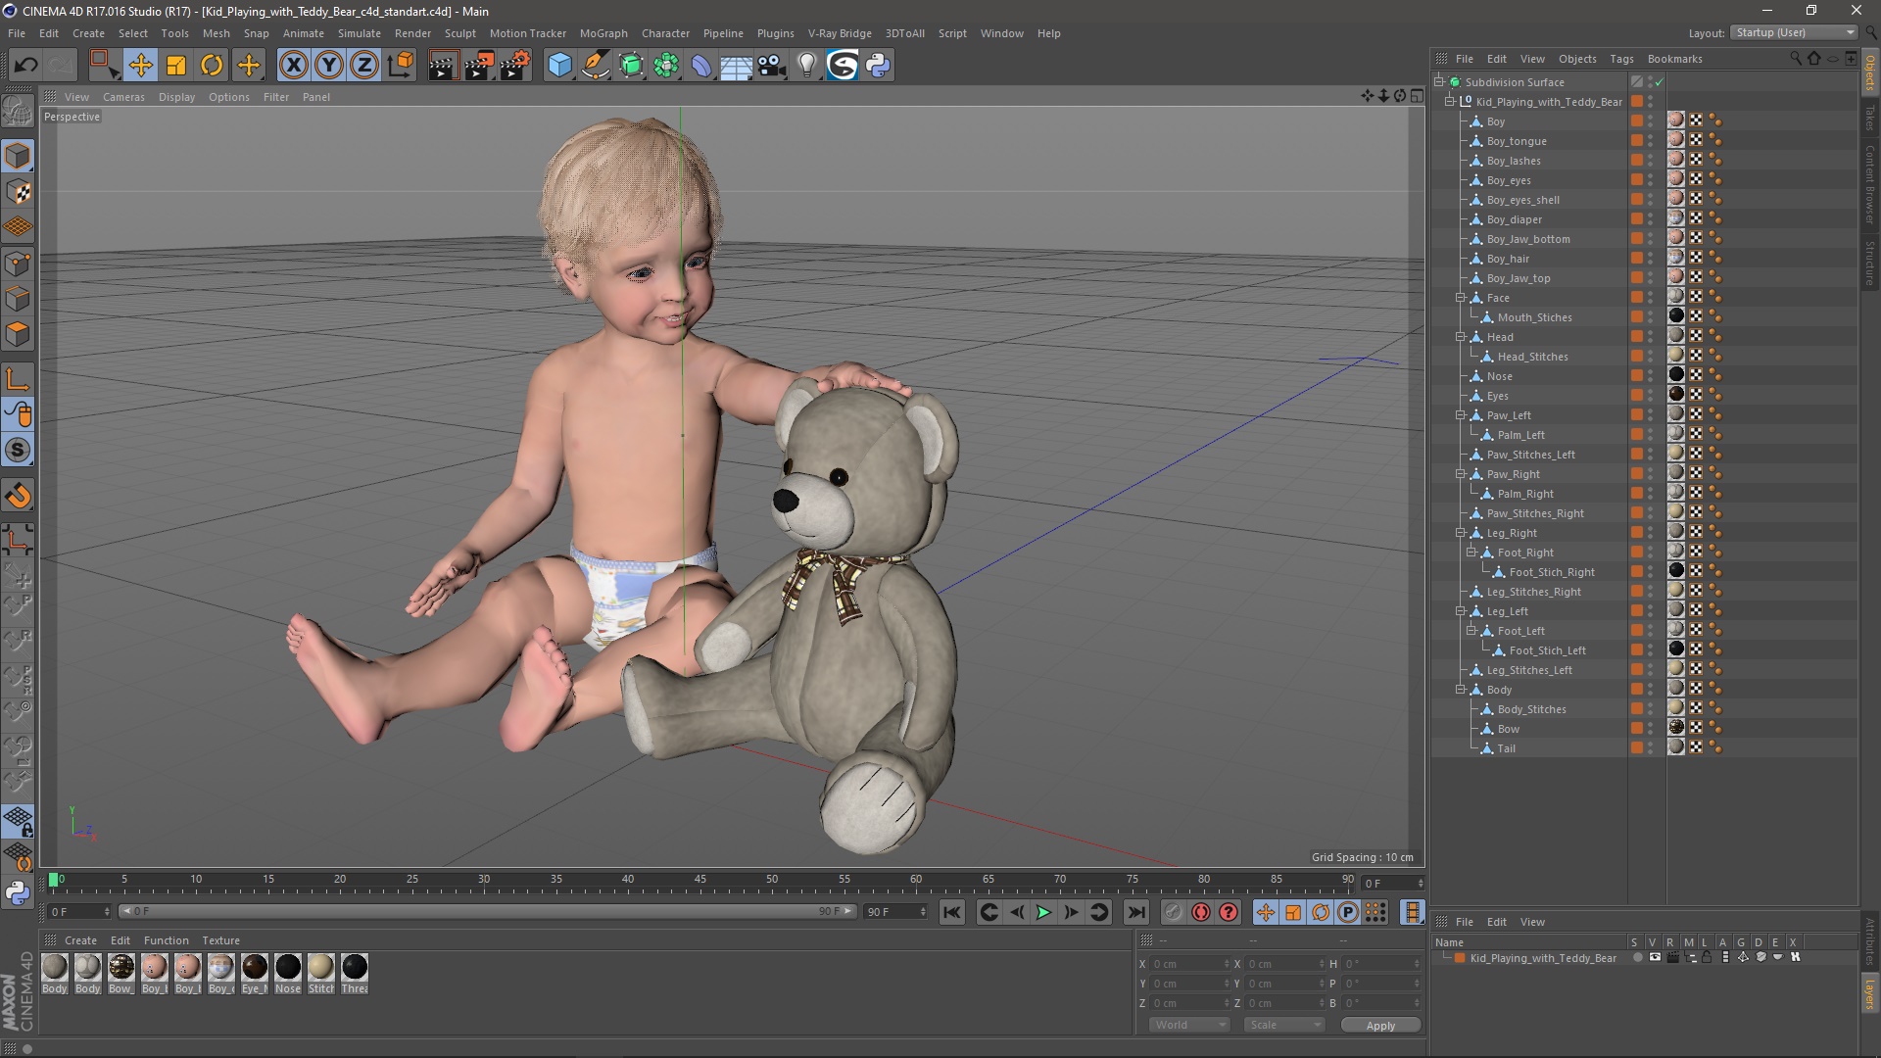The width and height of the screenshot is (1881, 1058).
Task: Add a Light object
Action: tap(806, 66)
